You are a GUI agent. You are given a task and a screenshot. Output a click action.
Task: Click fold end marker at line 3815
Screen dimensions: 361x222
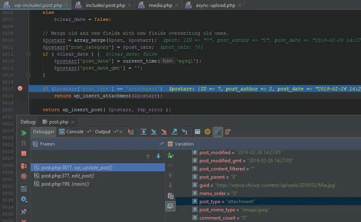pos(28,75)
